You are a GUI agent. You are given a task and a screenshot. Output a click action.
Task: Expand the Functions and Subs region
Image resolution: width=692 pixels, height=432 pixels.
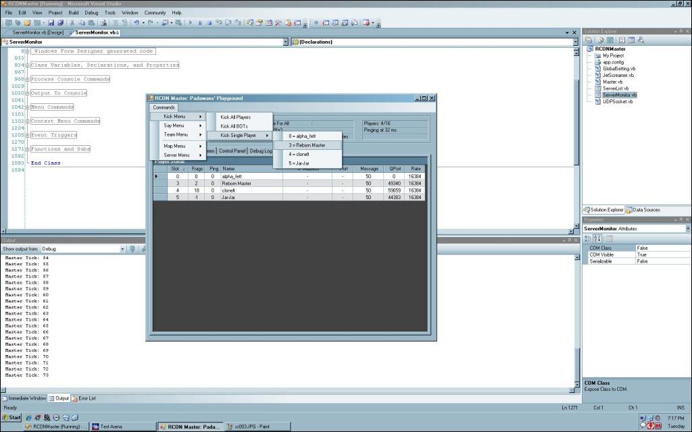tap(27, 150)
